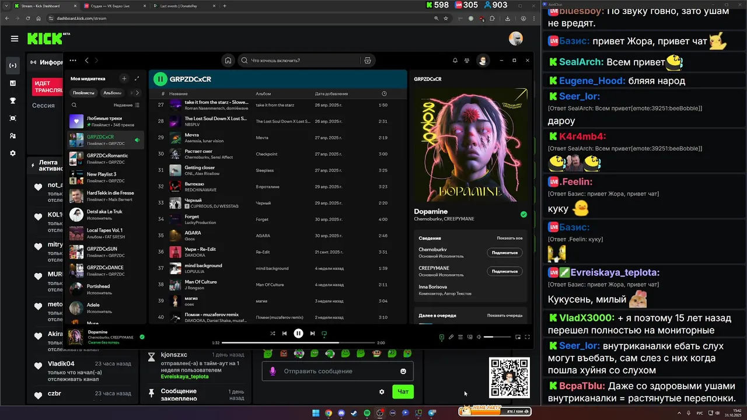Viewport: 747px width, 420px height.
Task: Open Portishead artist in library
Action: pyautogui.click(x=106, y=289)
